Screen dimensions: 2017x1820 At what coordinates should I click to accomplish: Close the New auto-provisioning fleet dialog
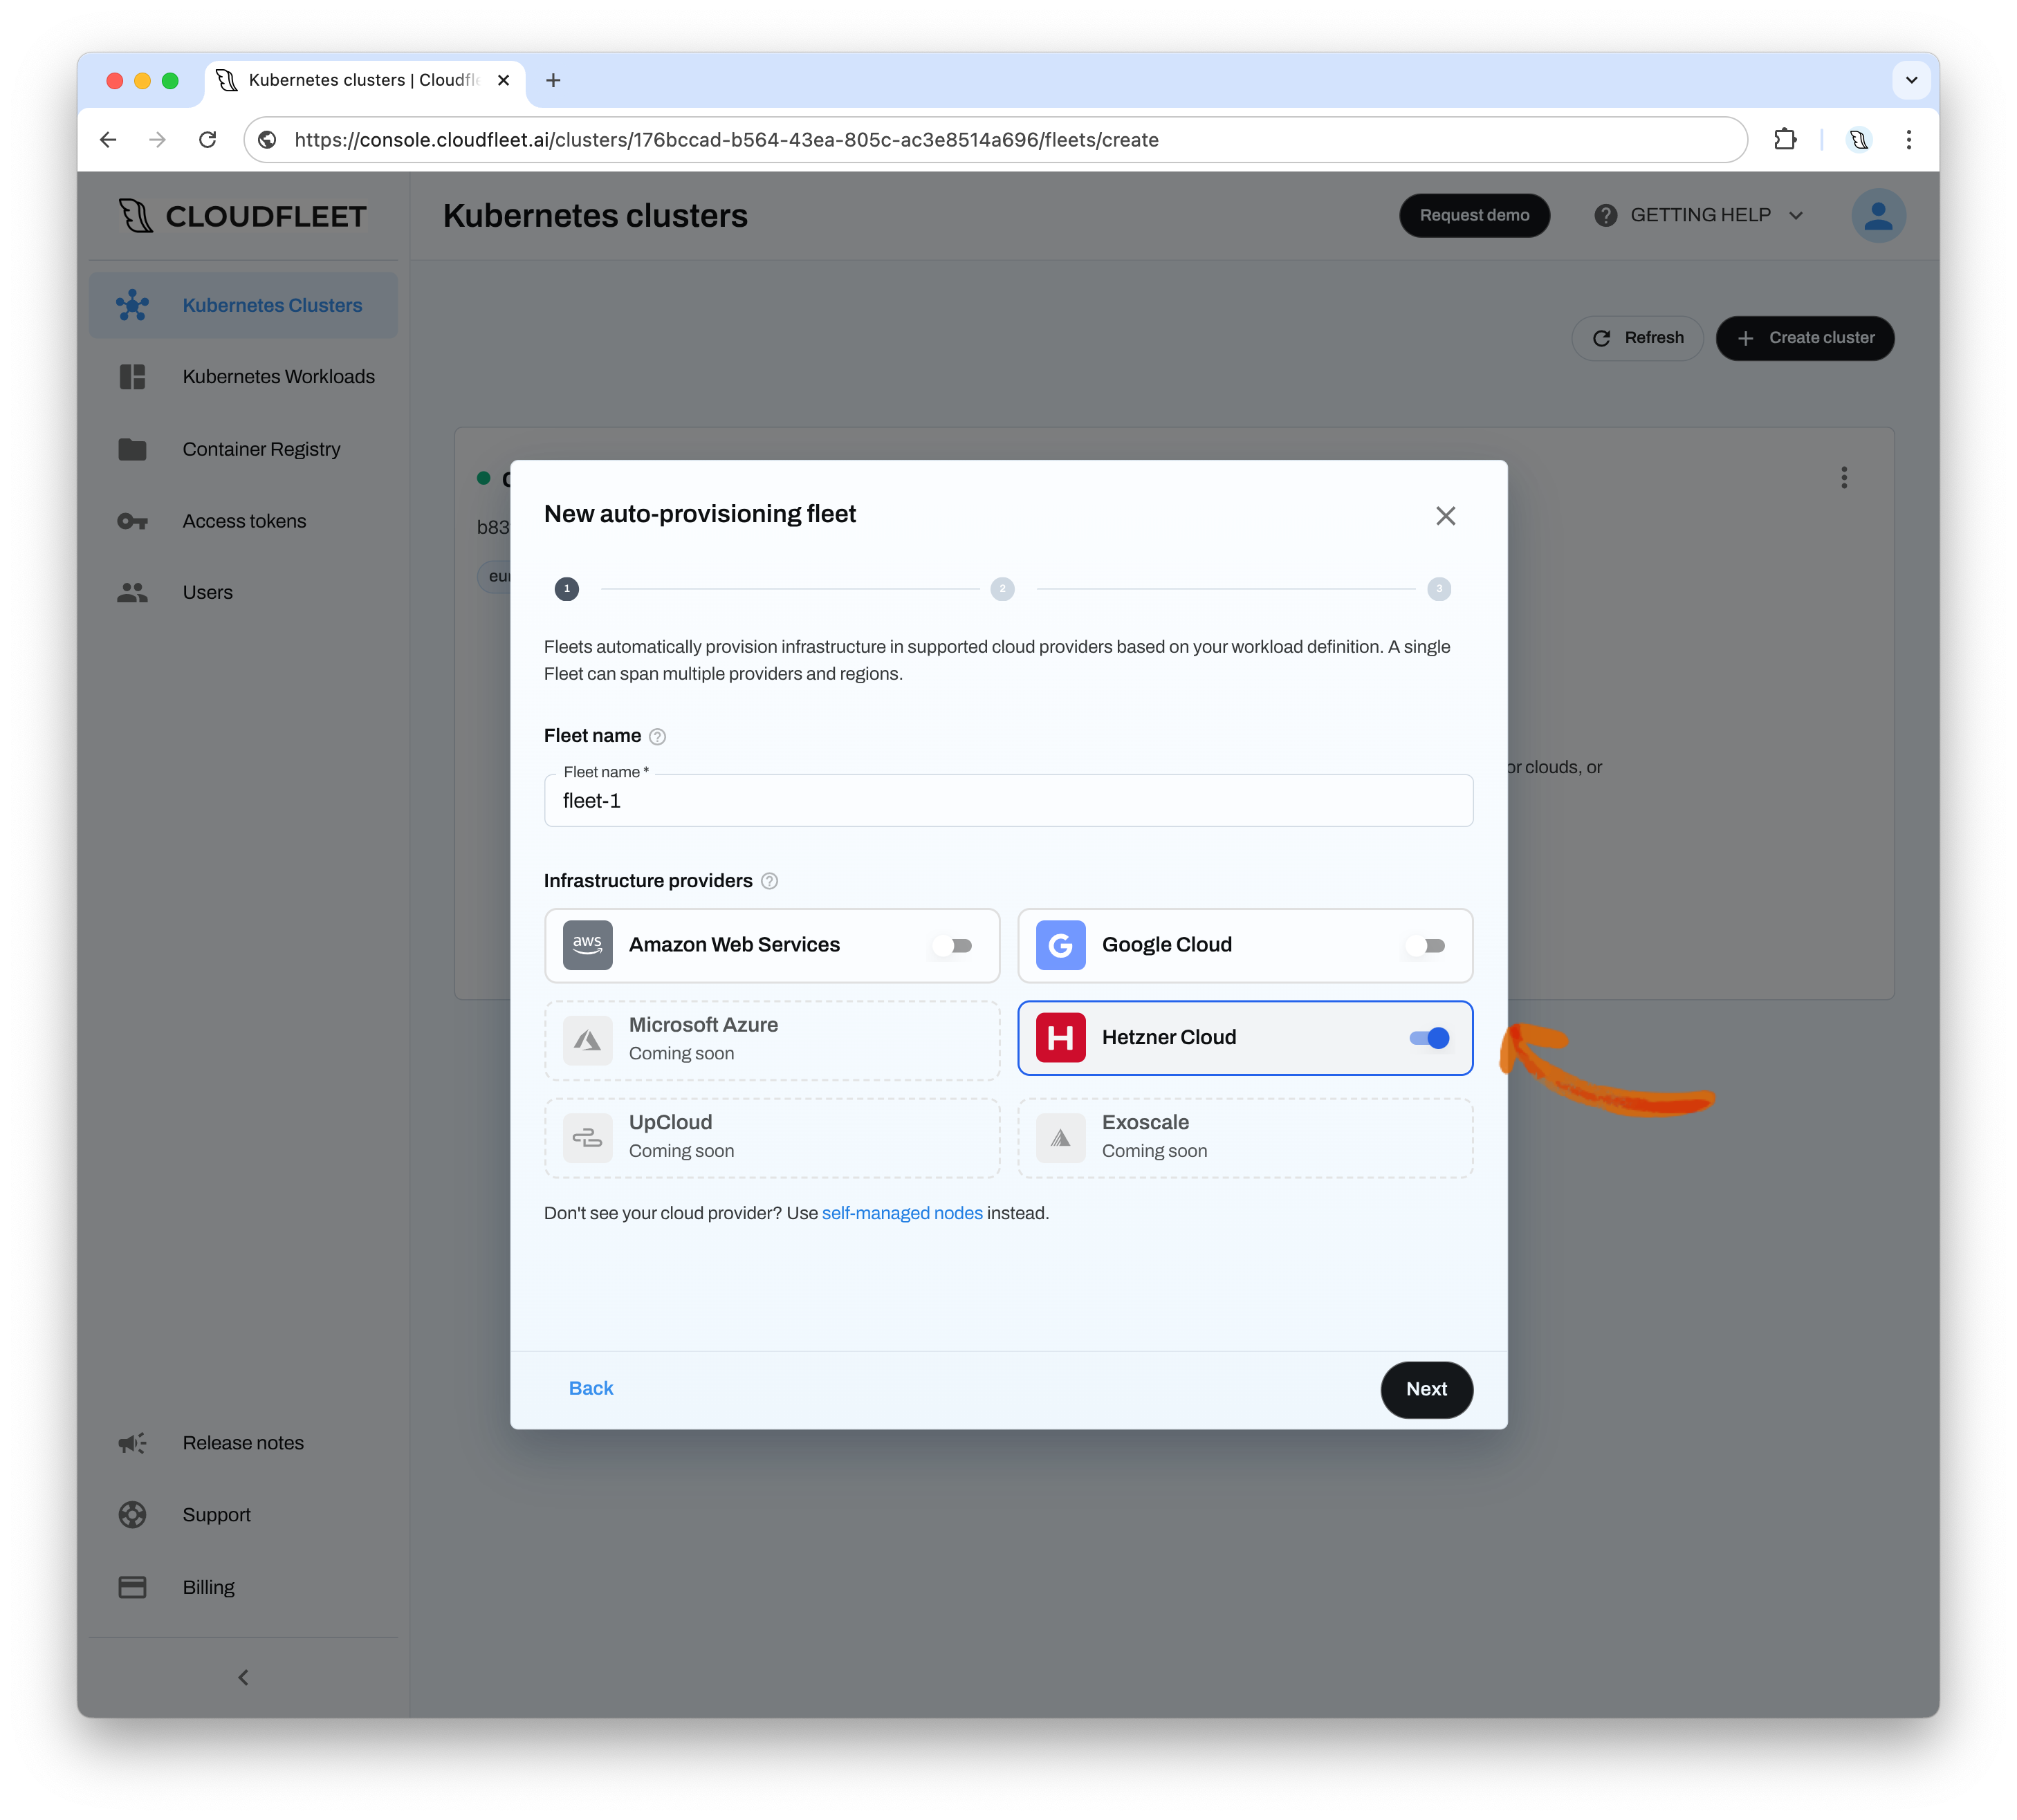(1446, 516)
